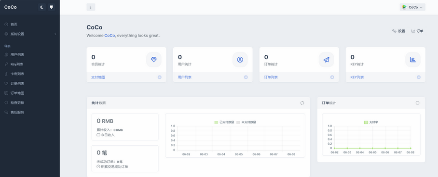The height and width of the screenshot is (177, 438).
Task: Open the CoCo user dropdown
Action: click(x=412, y=7)
